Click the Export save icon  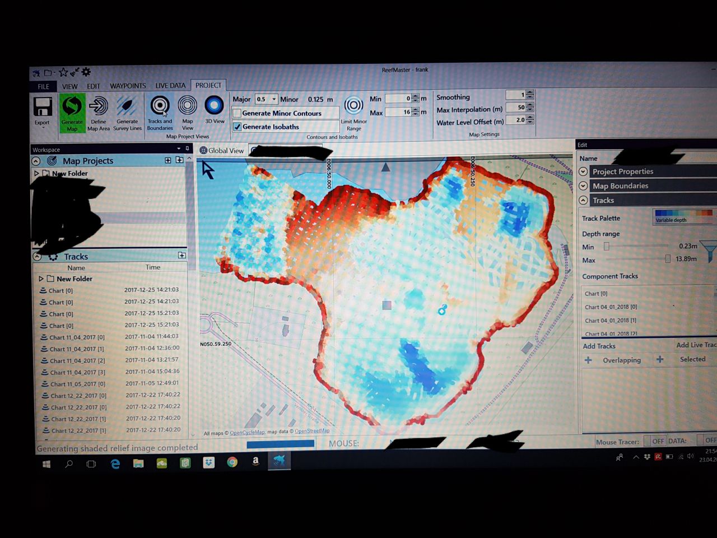click(x=43, y=107)
